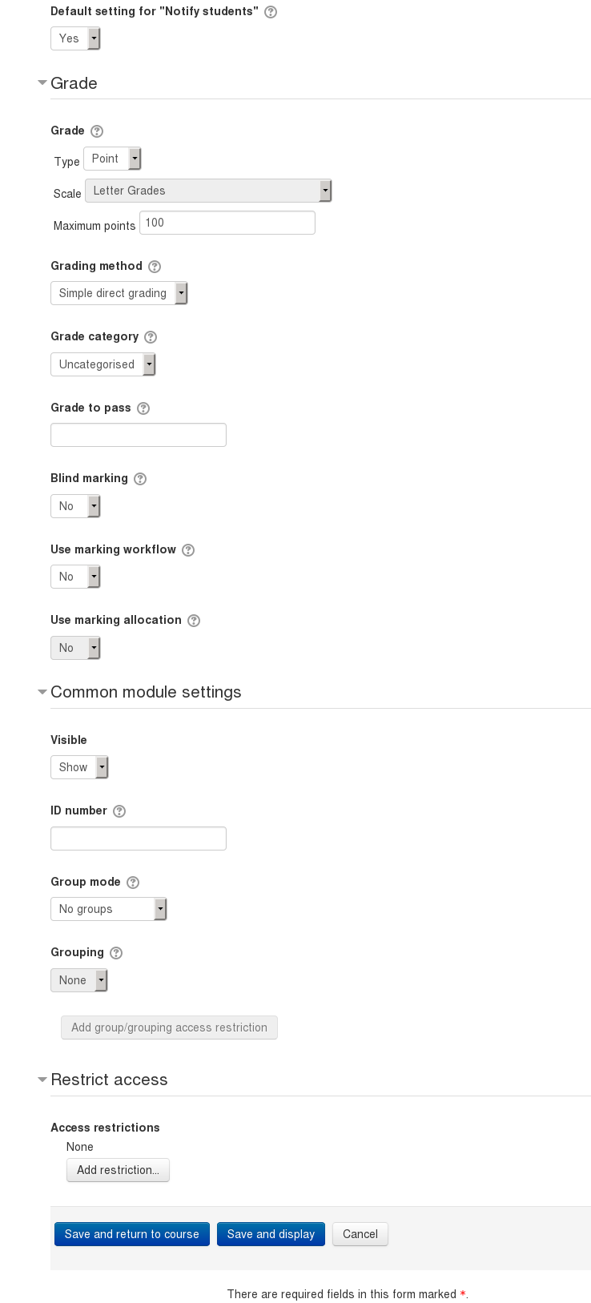This screenshot has height=1303, width=591.
Task: Collapse the Restrict access section
Action: (x=42, y=1080)
